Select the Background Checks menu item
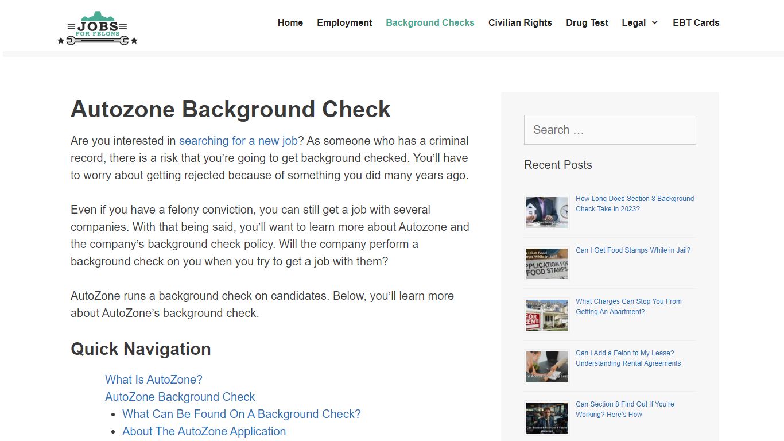Image resolution: width=784 pixels, height=441 pixels. pyautogui.click(x=430, y=23)
